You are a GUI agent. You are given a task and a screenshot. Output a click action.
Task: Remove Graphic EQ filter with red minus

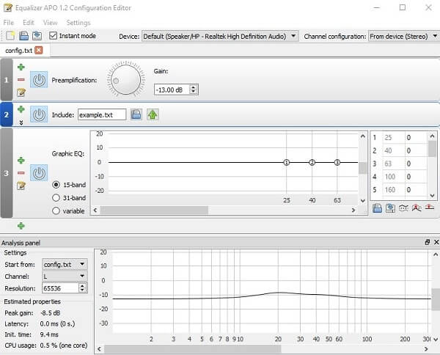pyautogui.click(x=21, y=173)
